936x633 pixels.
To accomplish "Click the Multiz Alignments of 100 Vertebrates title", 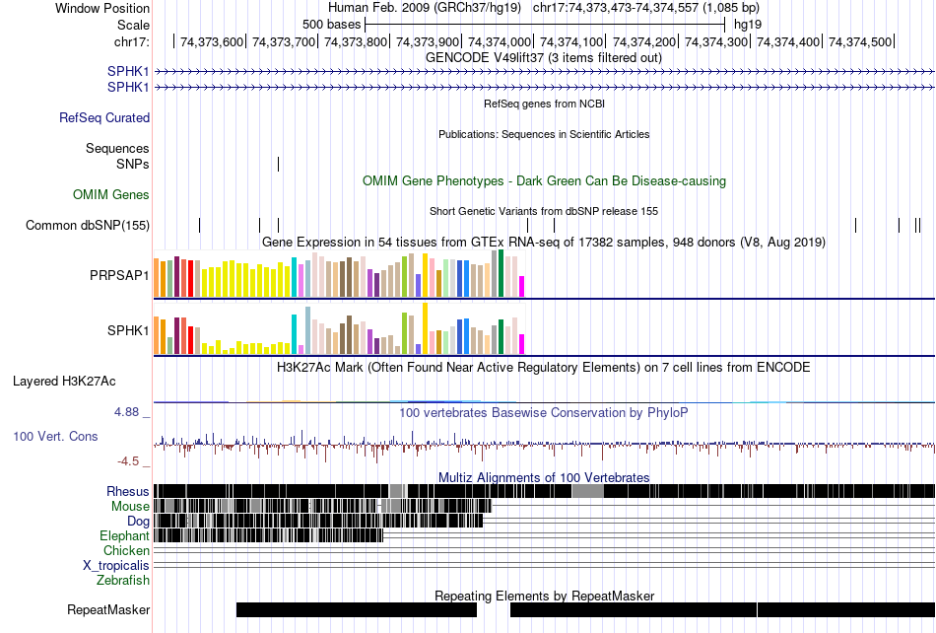I will (x=544, y=477).
